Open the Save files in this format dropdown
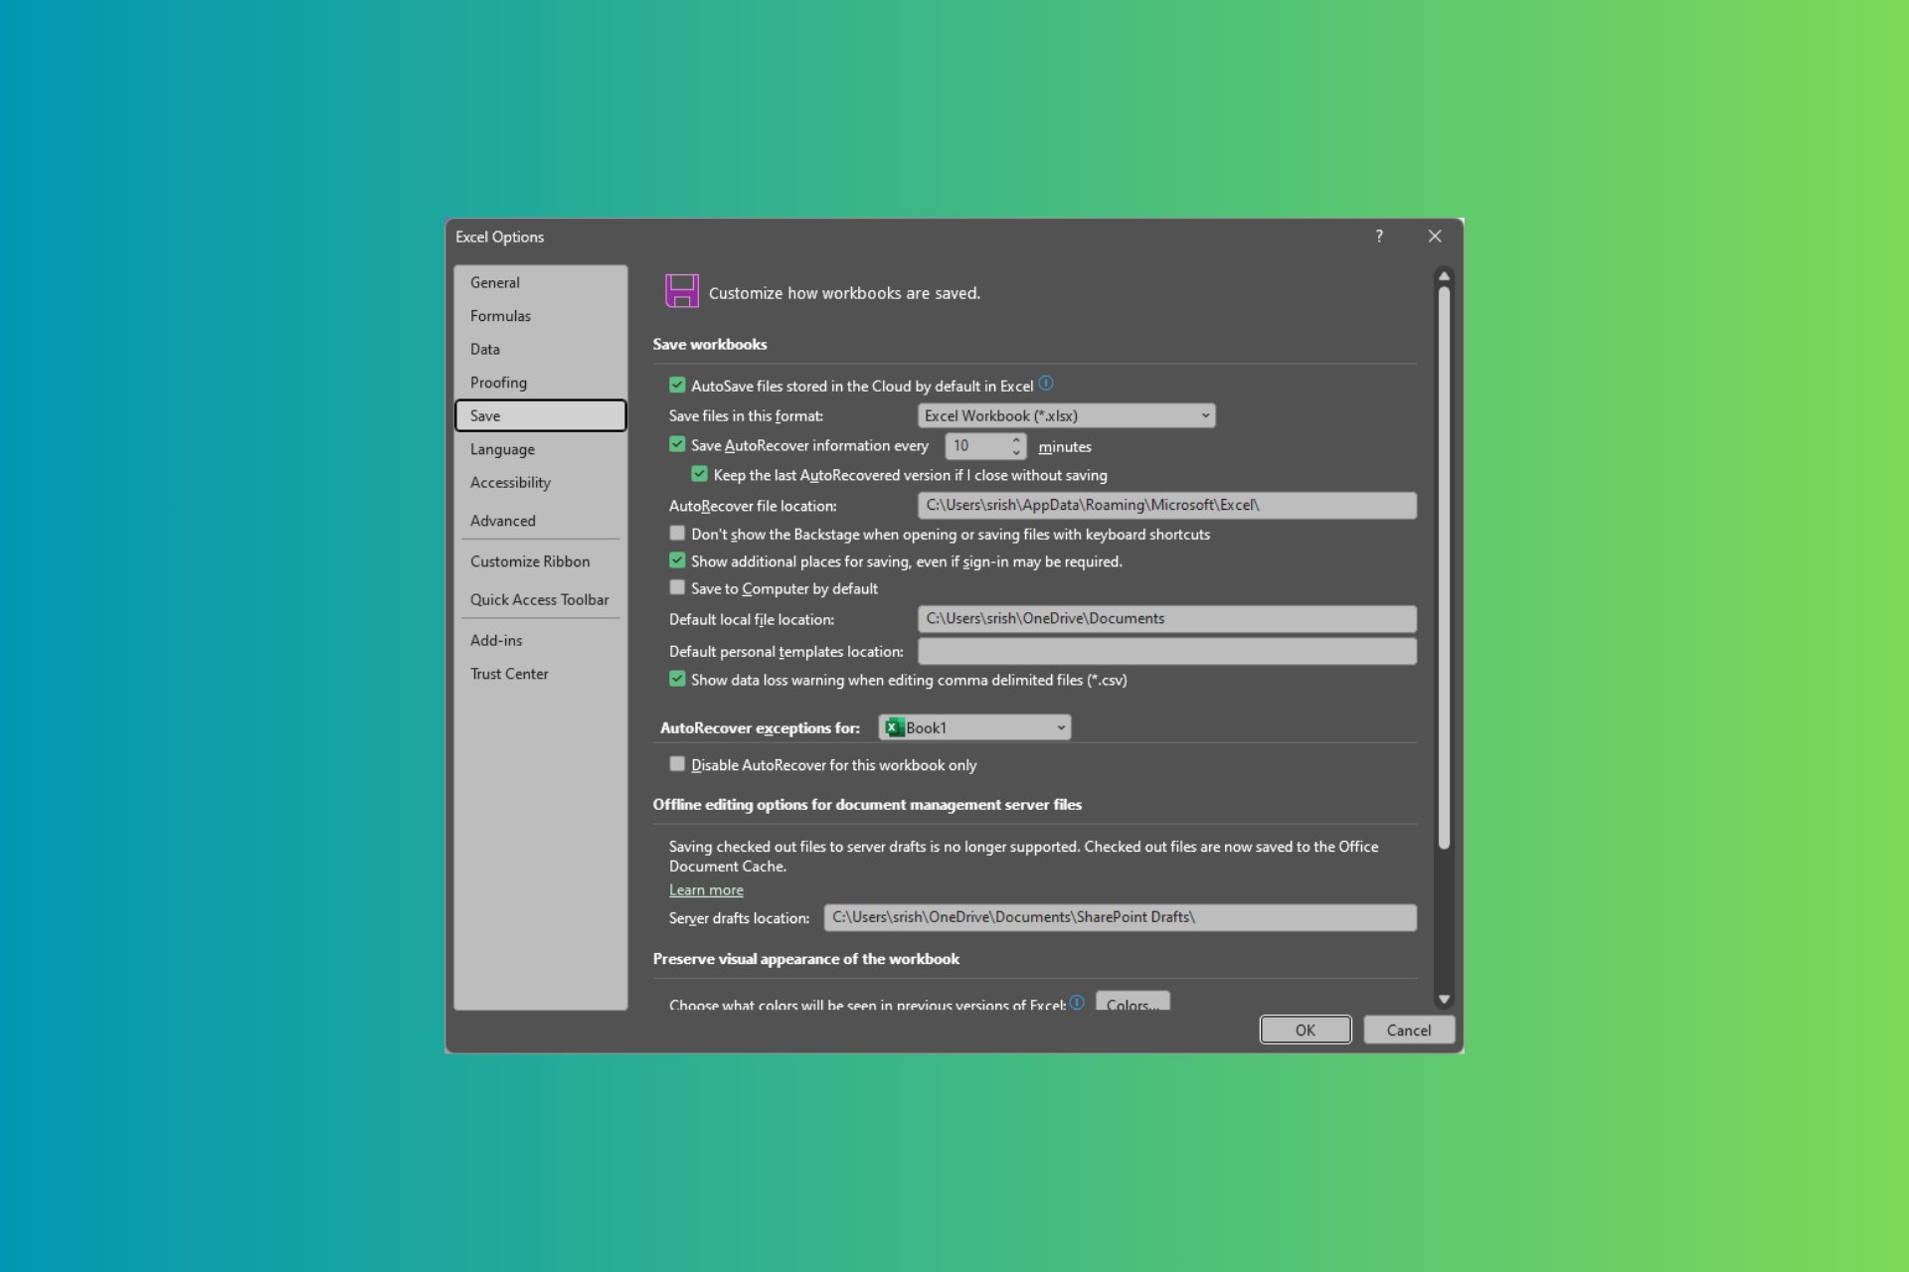The width and height of the screenshot is (1909, 1272). click(1067, 415)
